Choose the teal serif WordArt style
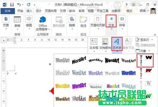 (x=79, y=73)
